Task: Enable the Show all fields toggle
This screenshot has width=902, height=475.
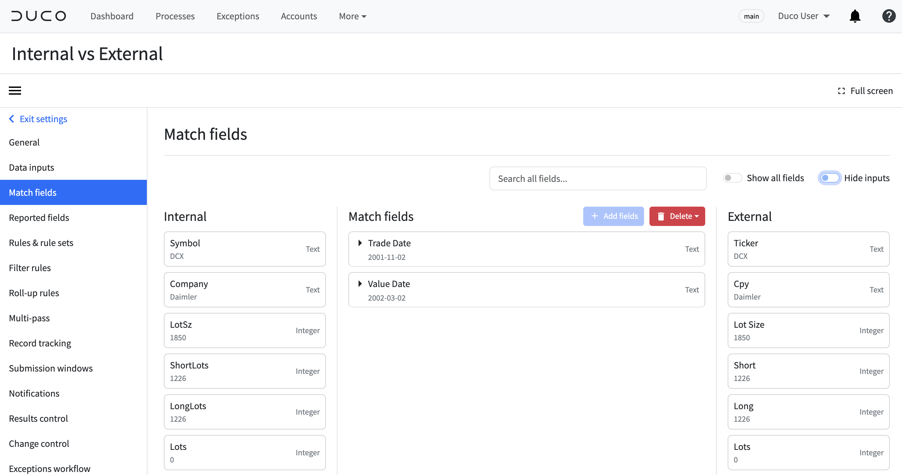Action: 732,178
